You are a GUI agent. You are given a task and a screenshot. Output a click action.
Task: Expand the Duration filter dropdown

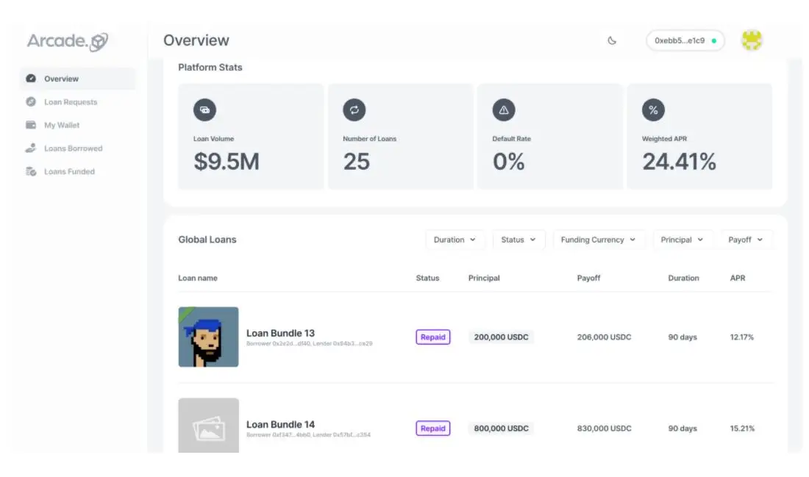click(455, 240)
